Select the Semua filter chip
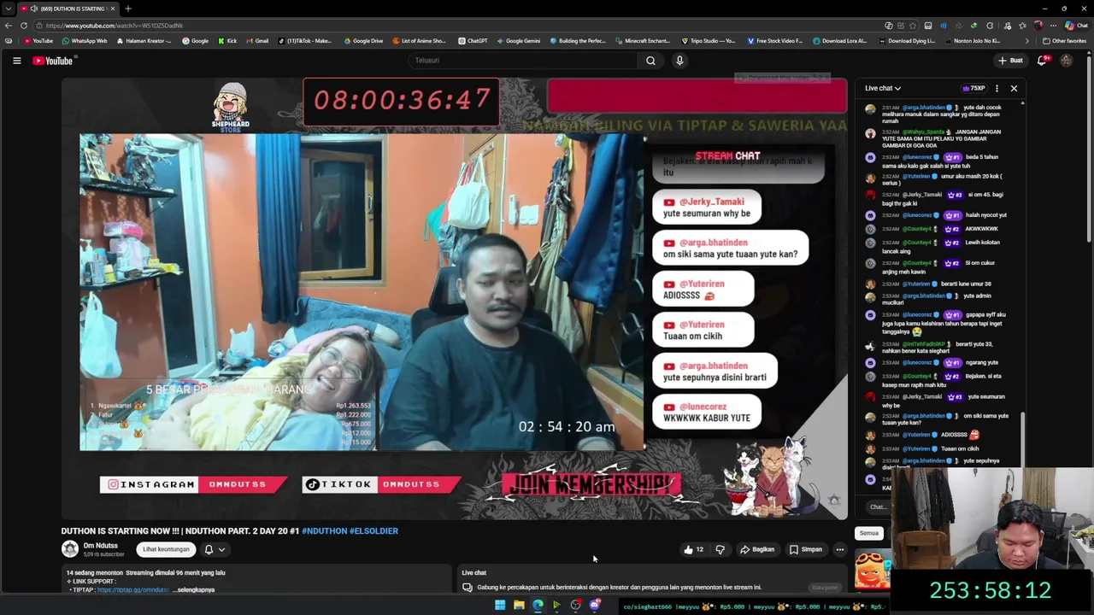 (x=868, y=533)
